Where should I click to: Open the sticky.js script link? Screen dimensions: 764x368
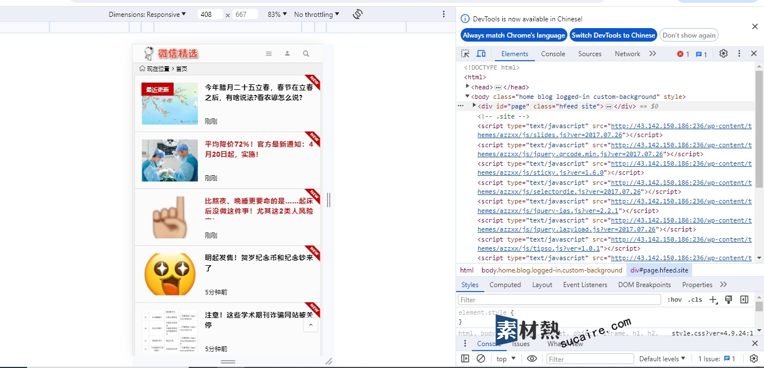pyautogui.click(x=615, y=168)
